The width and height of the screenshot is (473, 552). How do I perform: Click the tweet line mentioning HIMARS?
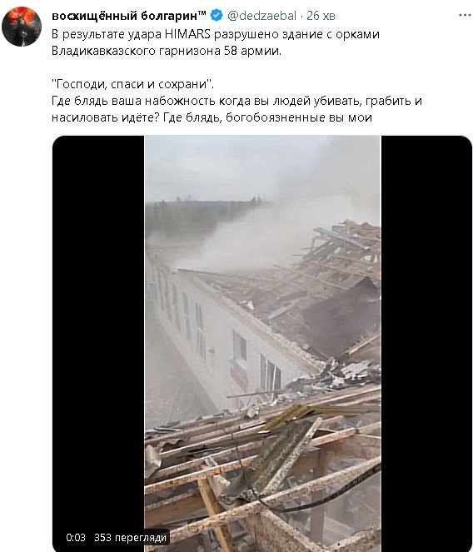click(x=216, y=34)
